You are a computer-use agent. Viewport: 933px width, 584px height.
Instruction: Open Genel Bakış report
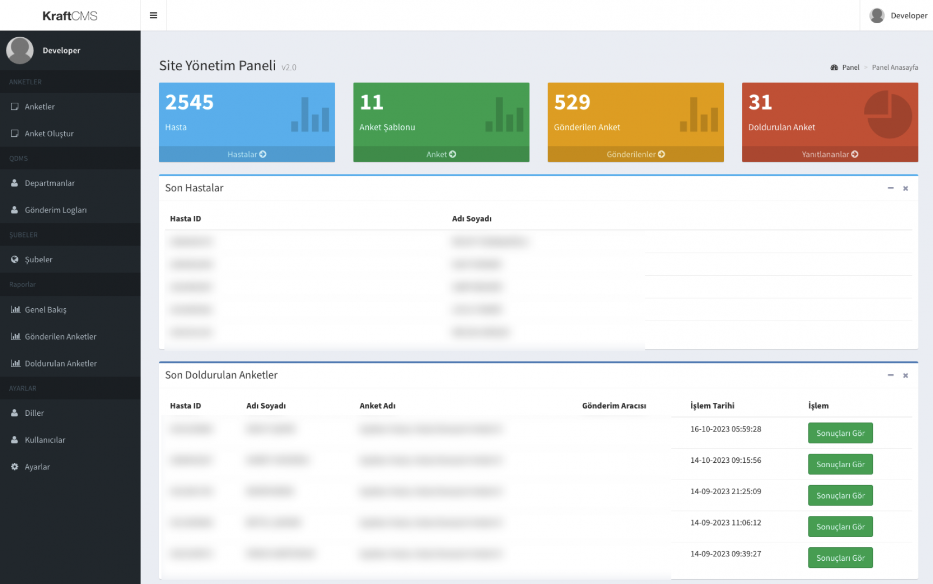point(70,310)
